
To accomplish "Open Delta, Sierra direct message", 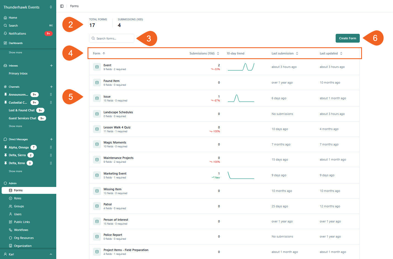I will [17, 155].
